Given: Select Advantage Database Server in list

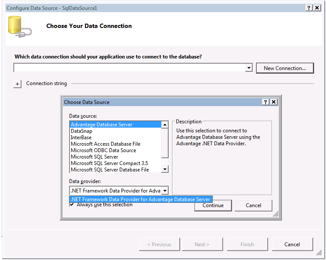Looking at the screenshot, I should 115,125.
